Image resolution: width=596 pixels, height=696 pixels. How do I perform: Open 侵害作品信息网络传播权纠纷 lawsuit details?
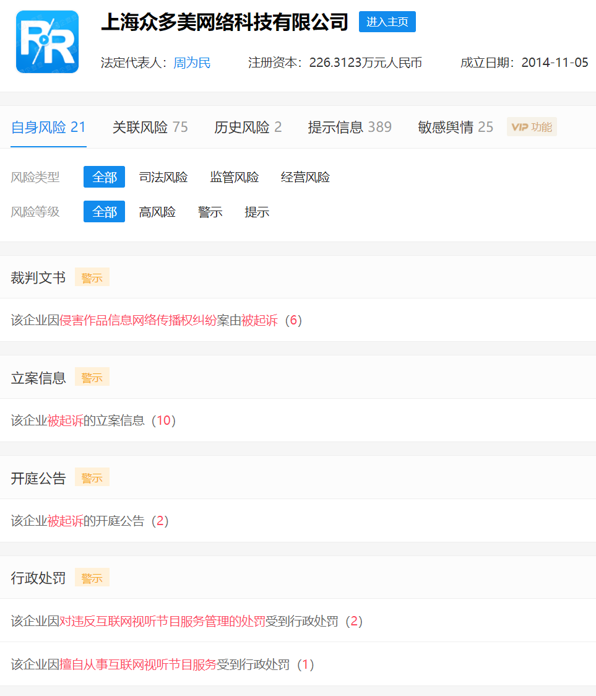[x=174, y=319]
